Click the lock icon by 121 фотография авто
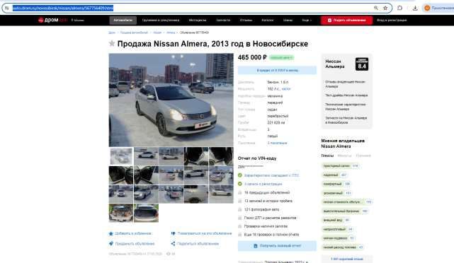454x263 pixels. point(240,209)
